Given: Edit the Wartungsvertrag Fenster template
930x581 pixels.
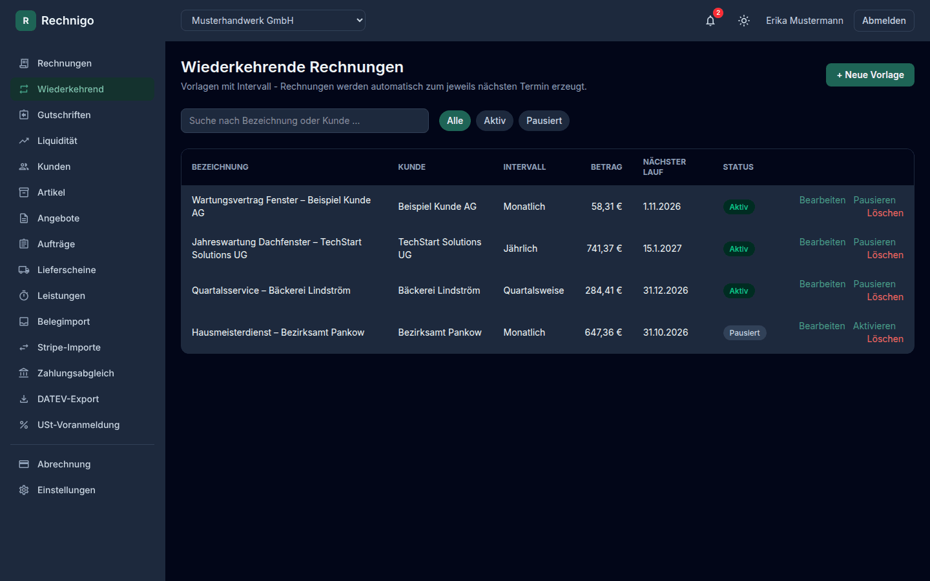Looking at the screenshot, I should [x=822, y=200].
